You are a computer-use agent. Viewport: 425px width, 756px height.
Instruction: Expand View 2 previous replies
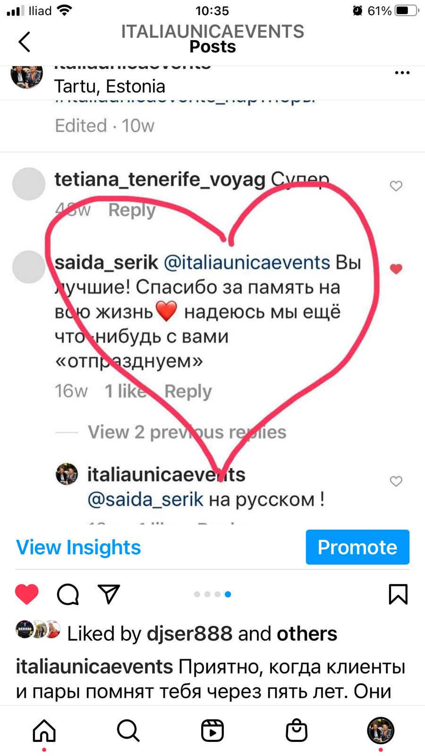[187, 432]
